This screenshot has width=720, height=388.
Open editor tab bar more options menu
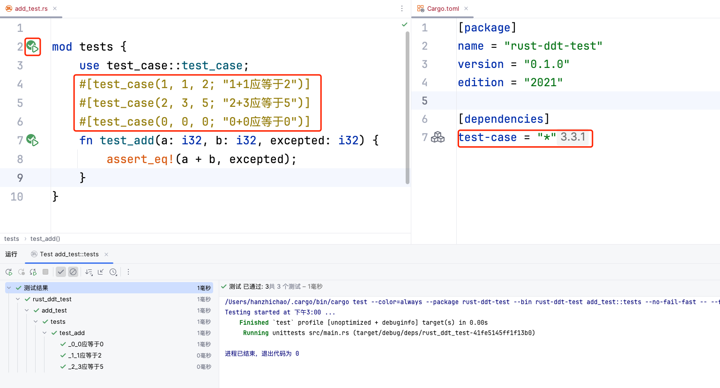pos(402,8)
